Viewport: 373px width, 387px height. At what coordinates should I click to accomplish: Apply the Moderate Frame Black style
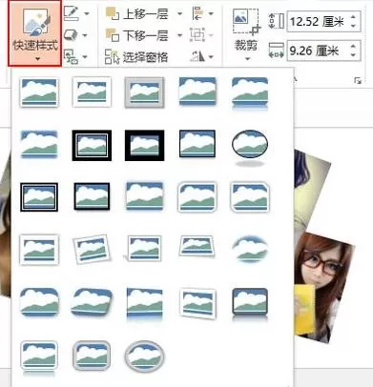pos(92,196)
